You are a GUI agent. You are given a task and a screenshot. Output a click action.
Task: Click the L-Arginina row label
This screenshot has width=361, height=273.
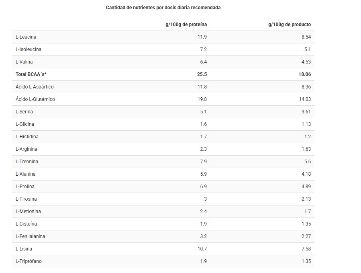[x=27, y=149]
